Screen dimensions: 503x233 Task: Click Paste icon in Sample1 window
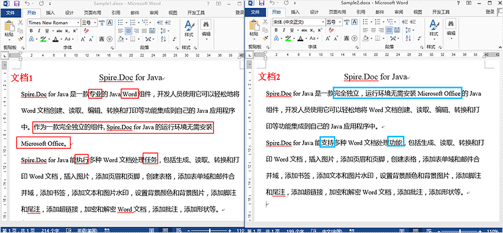(9, 26)
